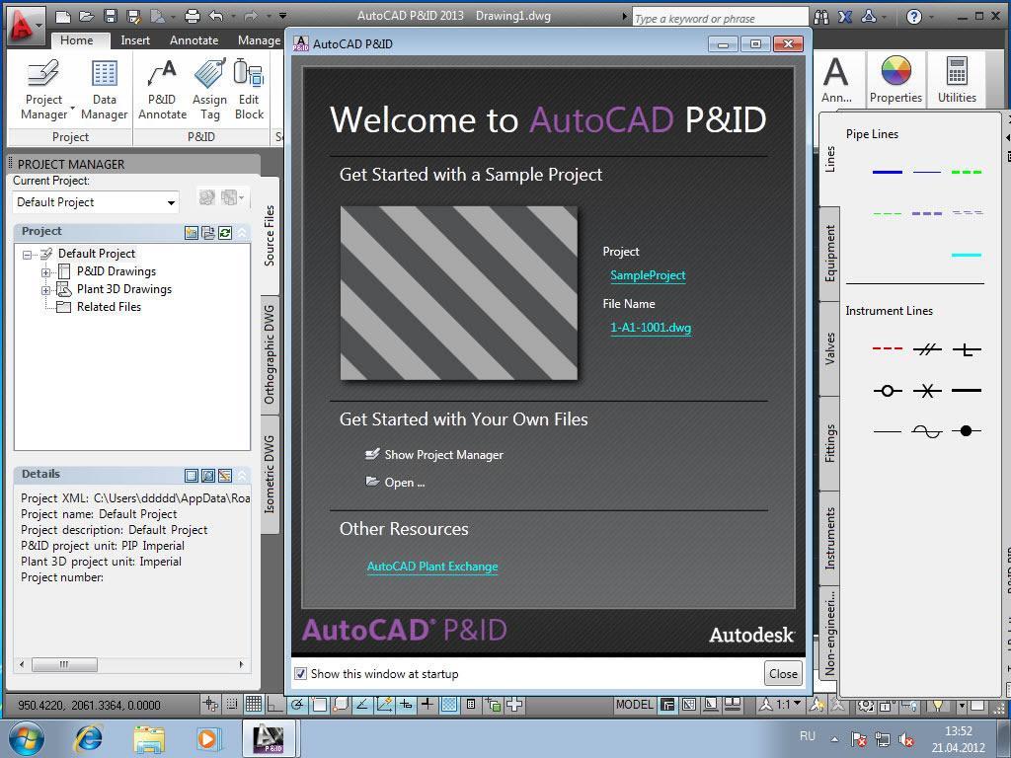Click the binoculars search icon

click(821, 17)
